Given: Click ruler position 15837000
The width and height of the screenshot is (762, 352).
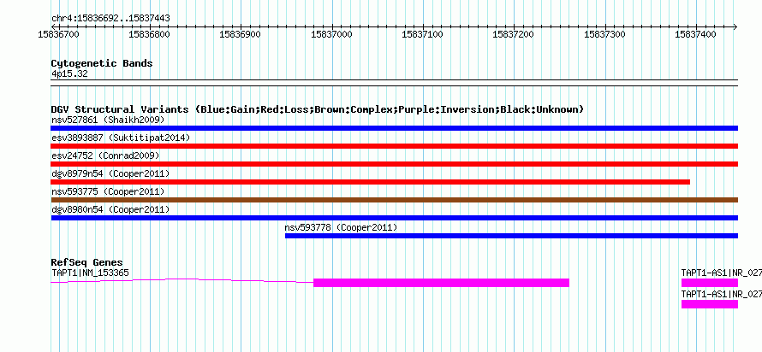Looking at the screenshot, I should [x=332, y=34].
